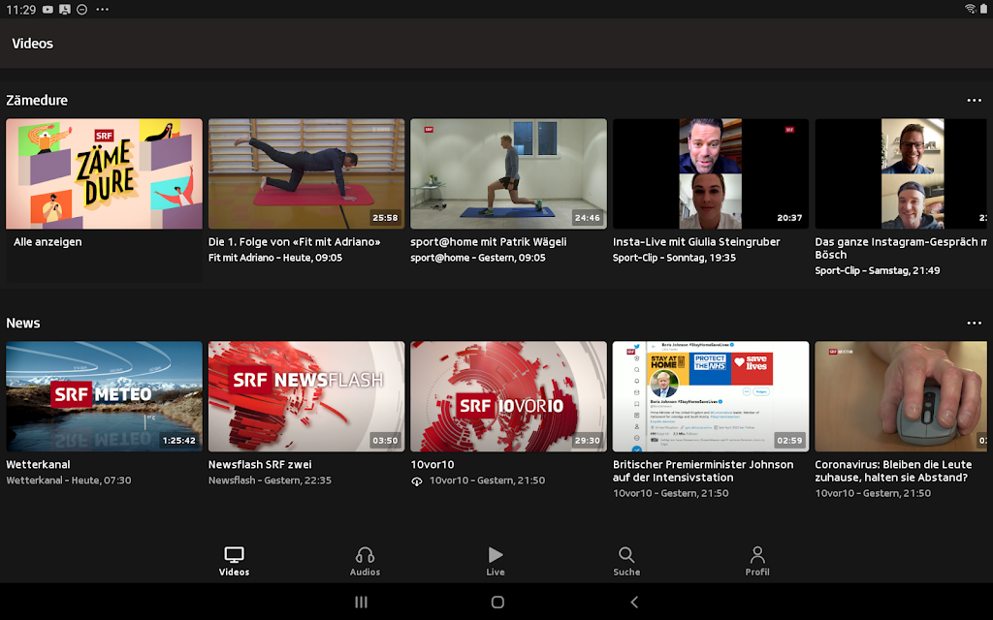Play the Boris Johnson tweet thumbnail
Screen dimensions: 993x620
coord(711,396)
